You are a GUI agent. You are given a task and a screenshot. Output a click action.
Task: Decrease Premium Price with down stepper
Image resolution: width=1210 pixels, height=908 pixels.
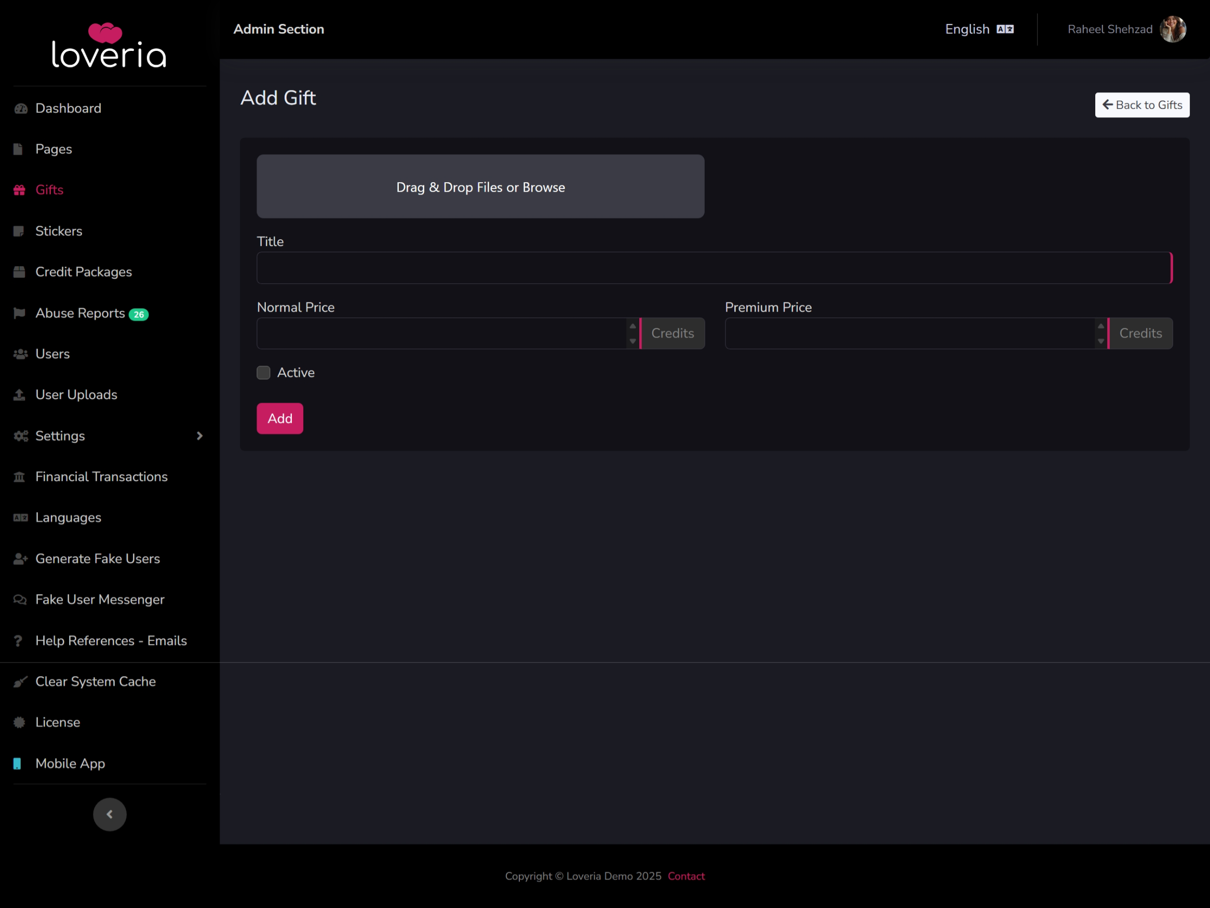click(x=1100, y=341)
